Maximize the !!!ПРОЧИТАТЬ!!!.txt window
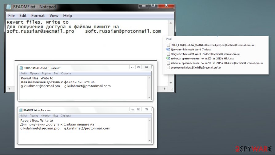 (138, 67)
